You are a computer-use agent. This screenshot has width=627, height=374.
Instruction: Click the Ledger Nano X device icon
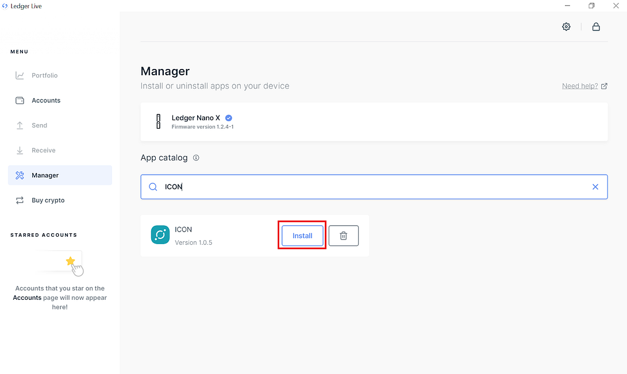(159, 121)
